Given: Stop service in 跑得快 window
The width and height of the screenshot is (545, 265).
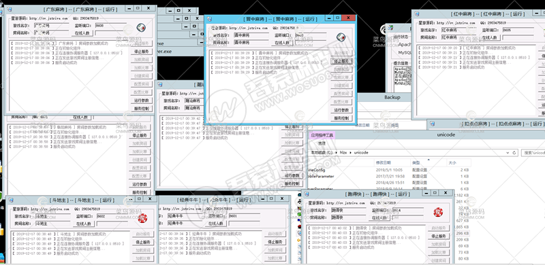Looking at the screenshot, I should coord(439,236).
